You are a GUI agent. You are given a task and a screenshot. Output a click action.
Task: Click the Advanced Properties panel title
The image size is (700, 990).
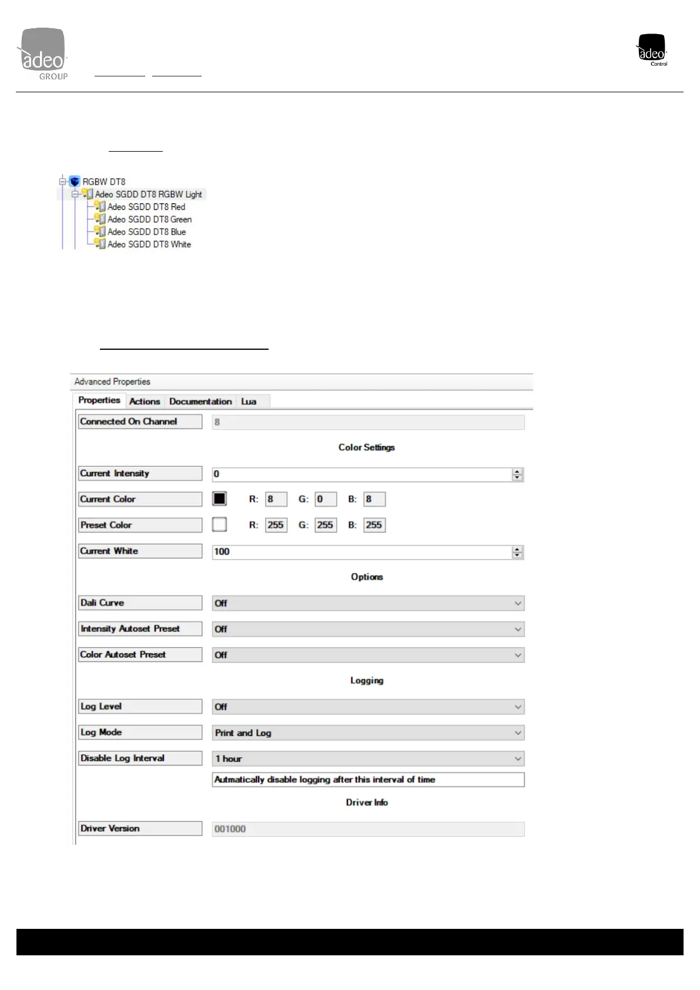(112, 382)
